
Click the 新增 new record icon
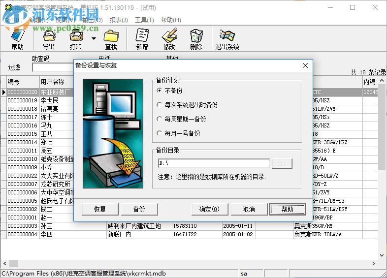(x=142, y=38)
